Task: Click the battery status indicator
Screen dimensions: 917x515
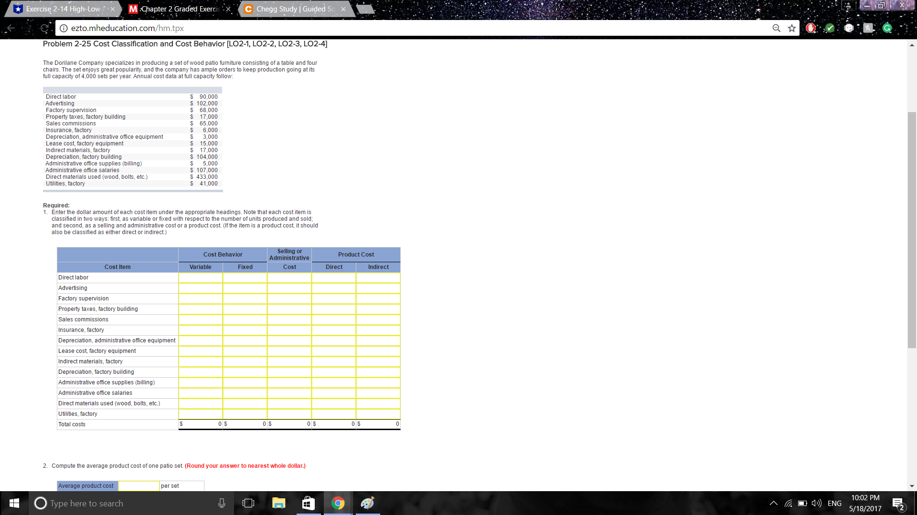Action: click(x=802, y=503)
